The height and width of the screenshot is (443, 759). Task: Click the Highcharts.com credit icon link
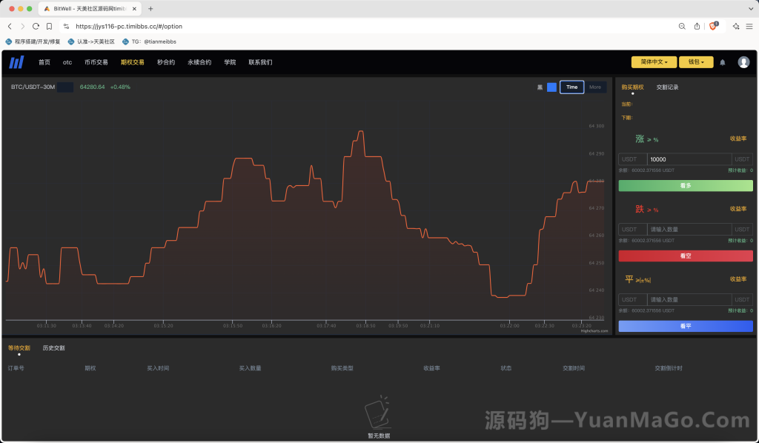593,330
